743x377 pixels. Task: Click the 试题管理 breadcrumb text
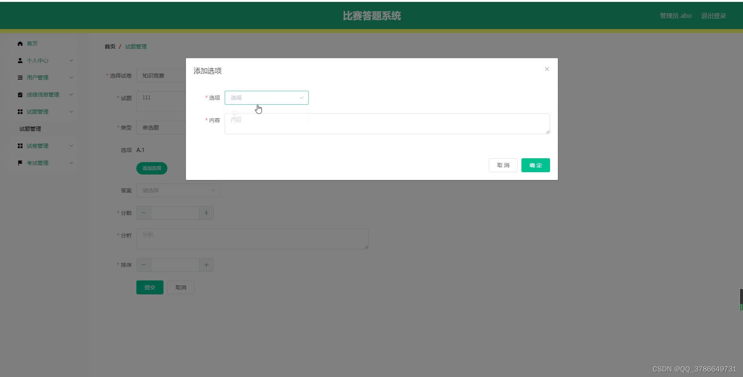click(136, 47)
